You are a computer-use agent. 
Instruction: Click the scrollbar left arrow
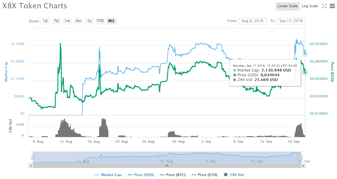pyautogui.click(x=31, y=166)
